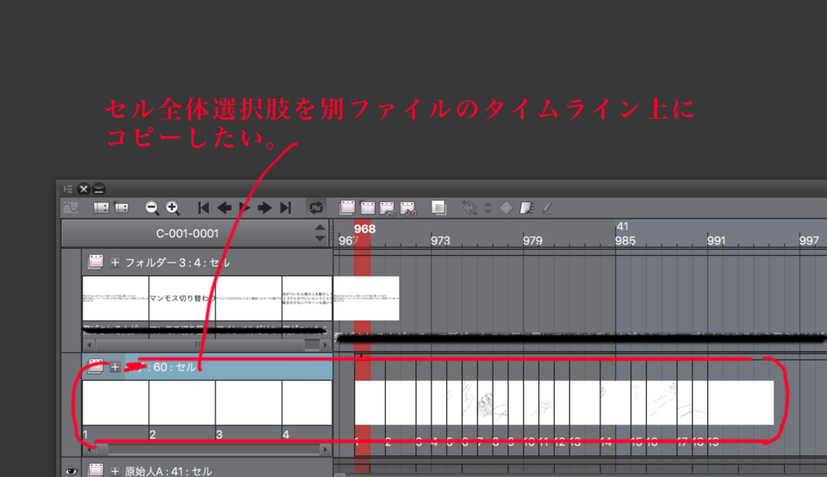The height and width of the screenshot is (477, 827).
Task: Click frame 985 on the timeline ruler
Action: [x=625, y=241]
